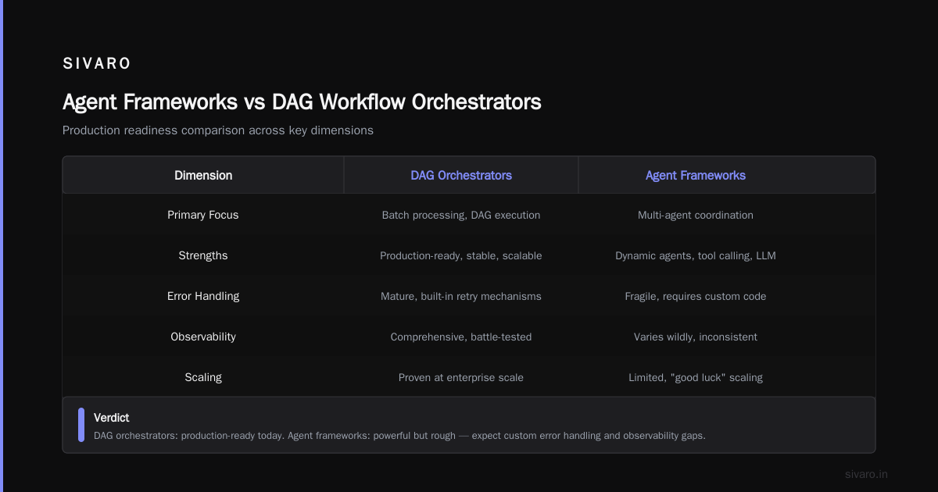The height and width of the screenshot is (492, 938).
Task: Select the DAG Orchestrators column header
Action: (x=461, y=176)
